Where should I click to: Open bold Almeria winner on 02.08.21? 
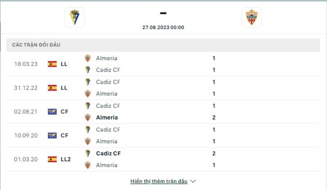107,118
